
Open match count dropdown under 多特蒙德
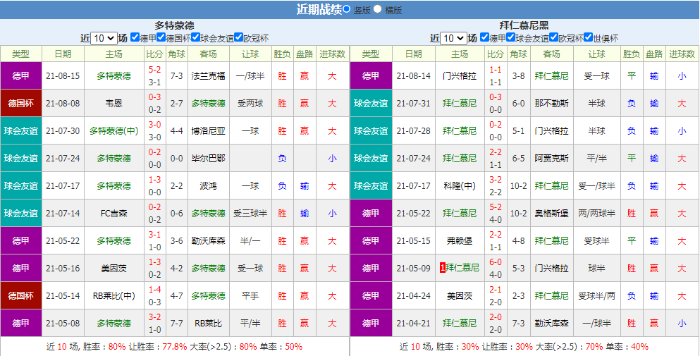click(x=104, y=38)
